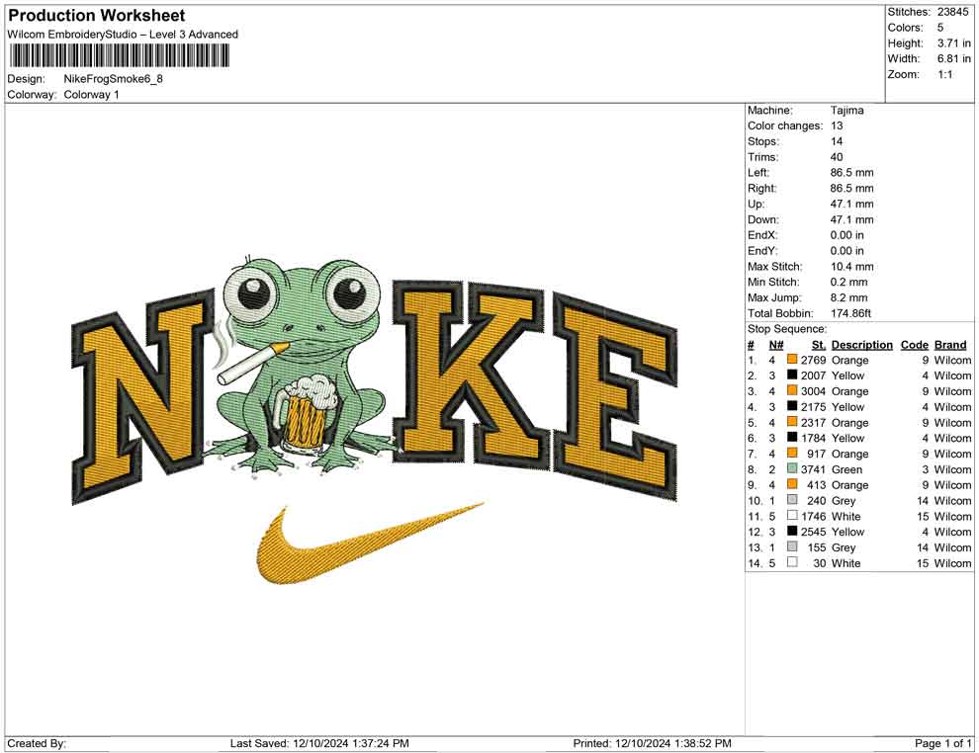Click stitch count '30' in row 14
Image resolution: width=979 pixels, height=753 pixels.
coord(819,562)
